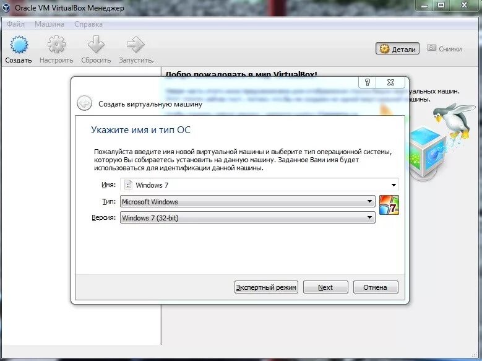482x361 pixels.
Task: Click the Создать toolbar icon
Action: tap(19, 45)
